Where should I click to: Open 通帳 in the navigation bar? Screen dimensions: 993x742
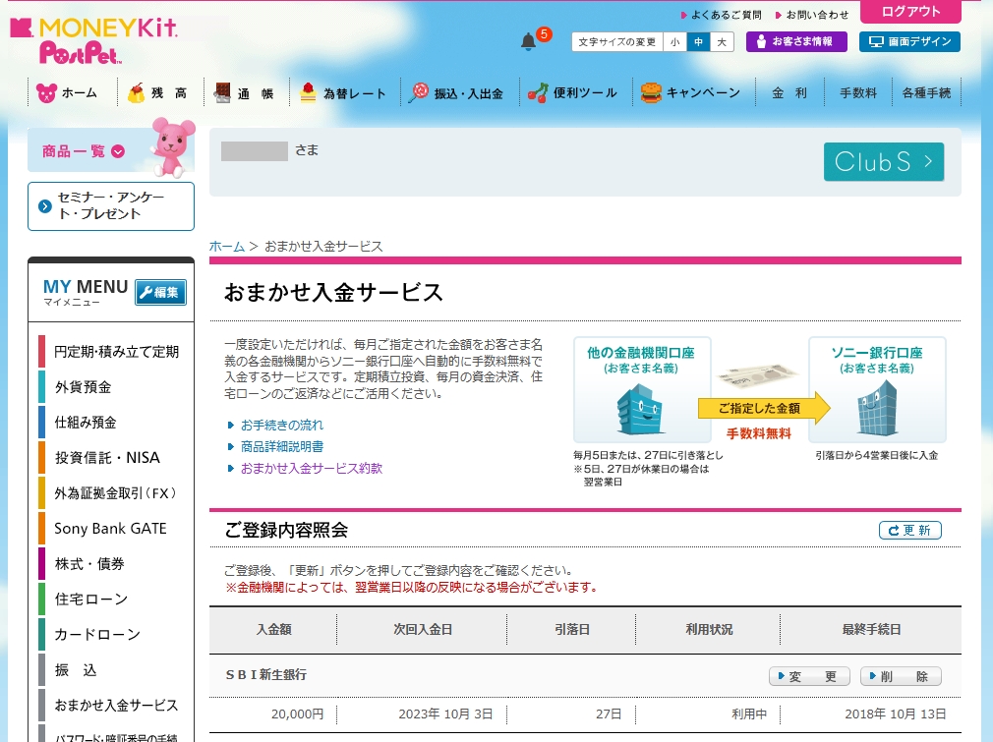[x=244, y=93]
